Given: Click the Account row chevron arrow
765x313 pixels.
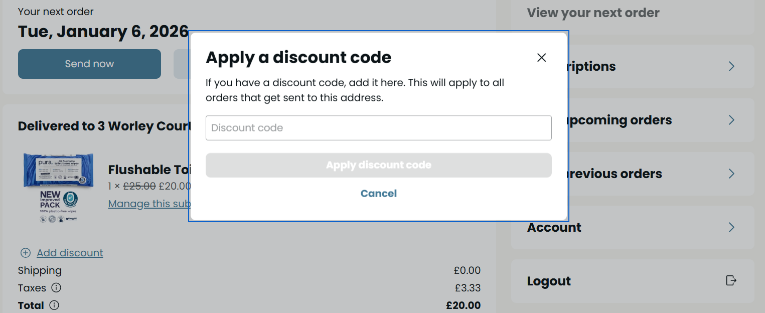Looking at the screenshot, I should (731, 227).
